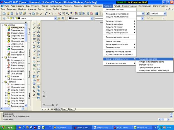Open the Undo history dropdown arrow
174x130 pixels.
(49, 14)
